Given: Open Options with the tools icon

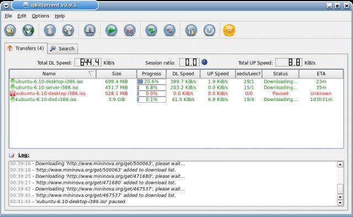Looking at the screenshot, I should coord(191,30).
